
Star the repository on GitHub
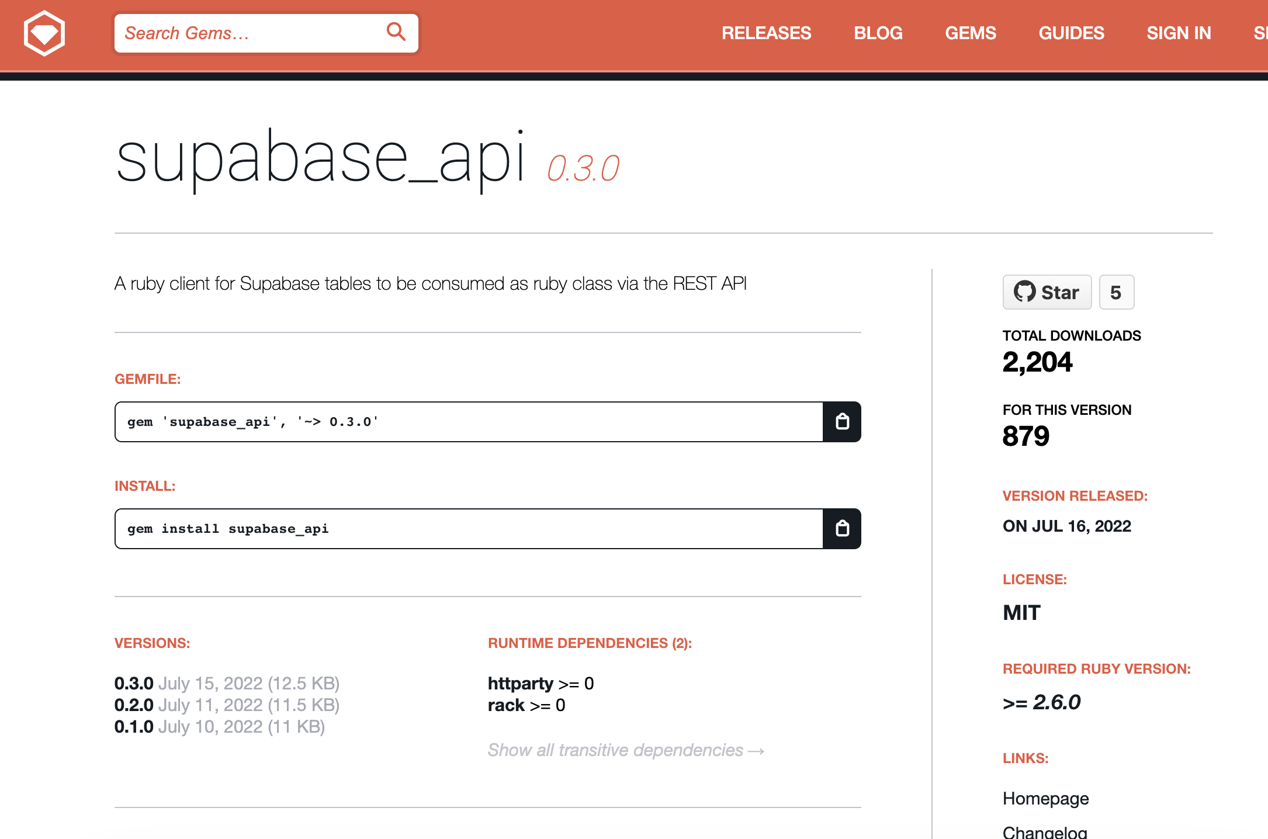(1047, 292)
